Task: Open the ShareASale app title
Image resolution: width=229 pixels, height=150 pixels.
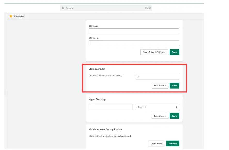Action: coord(19,16)
